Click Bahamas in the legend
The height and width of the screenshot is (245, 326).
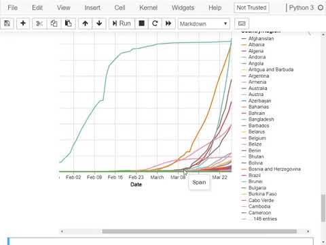click(259, 107)
